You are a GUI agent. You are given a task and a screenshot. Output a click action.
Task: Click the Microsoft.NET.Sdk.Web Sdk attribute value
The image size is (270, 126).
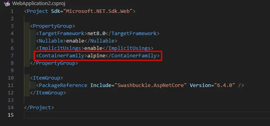[98, 11]
